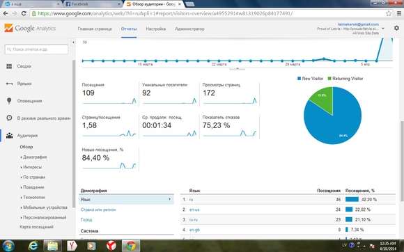The height and width of the screenshot is (252, 404).
Task: Open Карта посещений link
Action: tap(37, 227)
